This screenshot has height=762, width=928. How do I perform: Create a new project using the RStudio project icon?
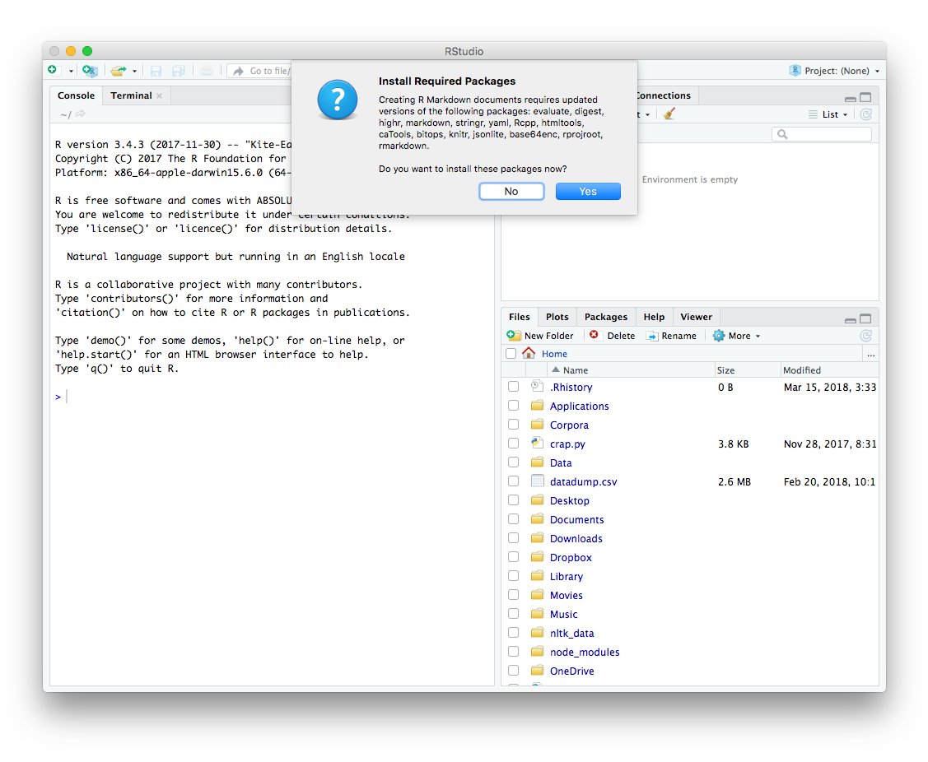(90, 71)
